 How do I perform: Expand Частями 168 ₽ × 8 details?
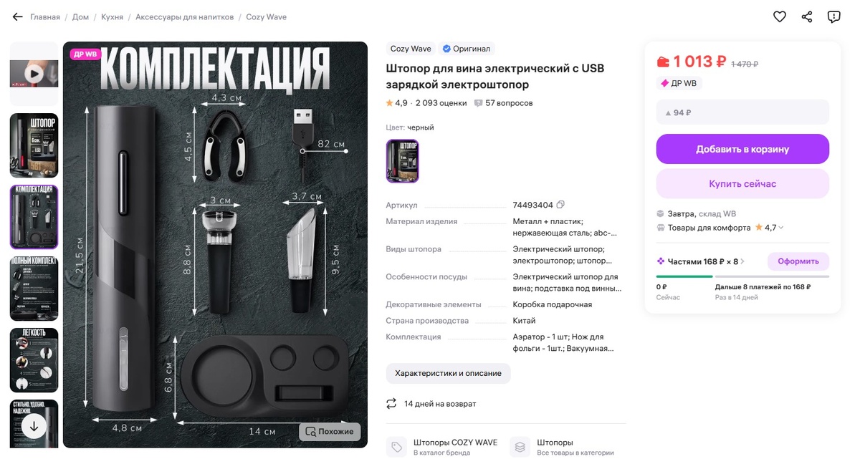point(702,261)
